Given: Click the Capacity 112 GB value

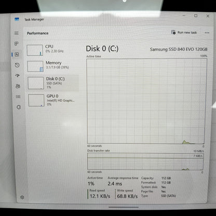Looking at the screenshot, I should coord(166,178).
